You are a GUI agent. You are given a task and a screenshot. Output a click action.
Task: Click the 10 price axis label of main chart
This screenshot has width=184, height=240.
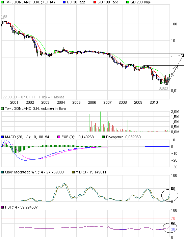(x=173, y=41)
